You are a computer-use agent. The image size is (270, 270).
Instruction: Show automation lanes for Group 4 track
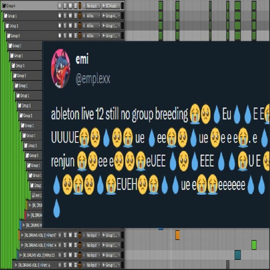76,6
